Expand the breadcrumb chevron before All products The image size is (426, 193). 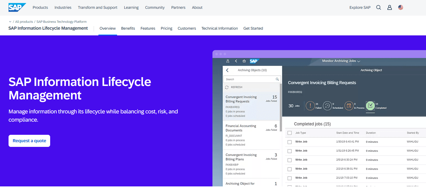pos(10,22)
